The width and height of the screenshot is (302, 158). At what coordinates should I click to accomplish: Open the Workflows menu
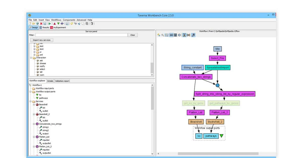click(56, 20)
